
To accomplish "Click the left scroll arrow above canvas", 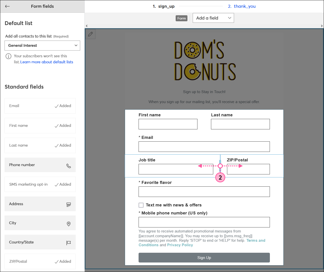I will 87,26.
